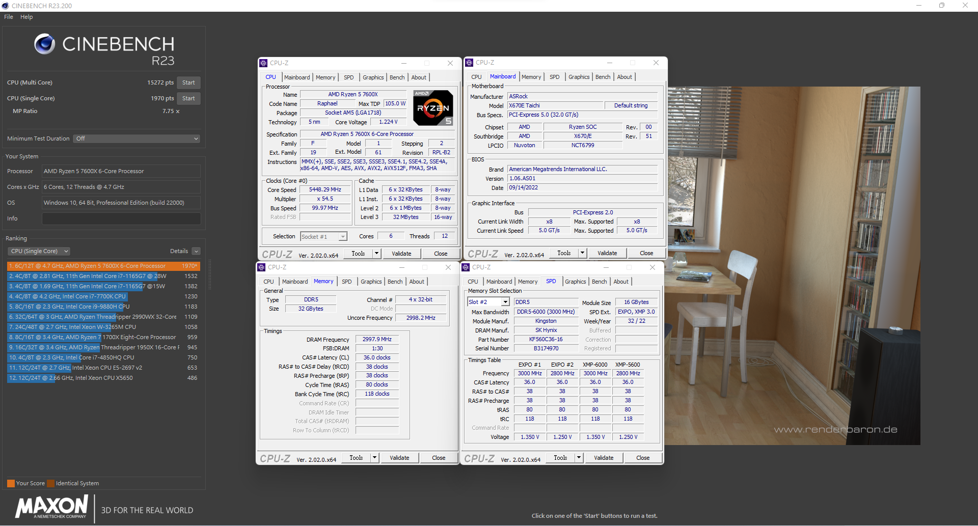This screenshot has width=978, height=526.
Task: Minimize the Cinebench main window
Action: coord(919,6)
